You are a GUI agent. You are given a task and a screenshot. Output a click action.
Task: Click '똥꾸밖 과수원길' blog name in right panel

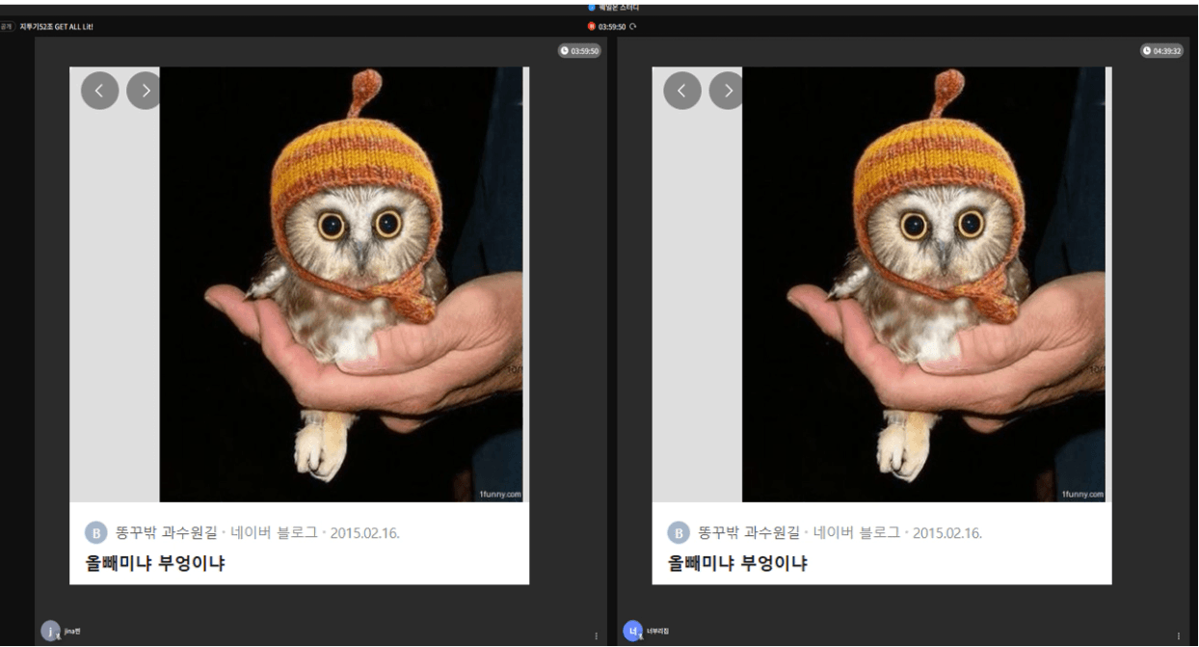click(749, 533)
